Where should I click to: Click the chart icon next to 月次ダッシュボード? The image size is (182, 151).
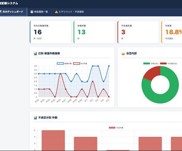(0, 12)
